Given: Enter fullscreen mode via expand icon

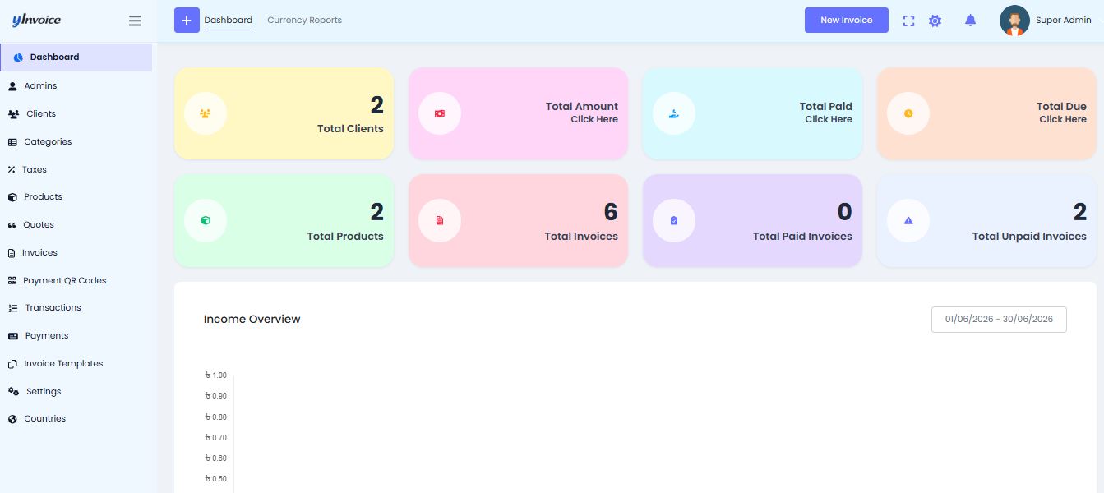Looking at the screenshot, I should [908, 21].
